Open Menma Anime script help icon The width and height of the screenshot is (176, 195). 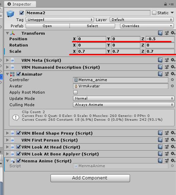click(x=160, y=161)
